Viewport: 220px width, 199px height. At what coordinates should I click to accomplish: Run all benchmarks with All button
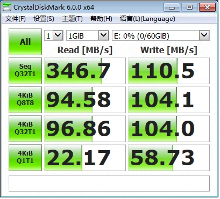click(25, 42)
